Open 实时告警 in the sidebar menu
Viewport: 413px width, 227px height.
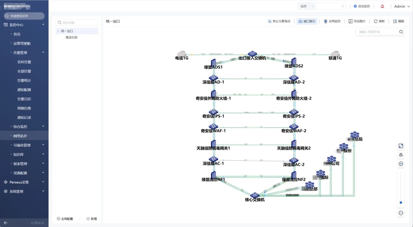[x=24, y=62]
